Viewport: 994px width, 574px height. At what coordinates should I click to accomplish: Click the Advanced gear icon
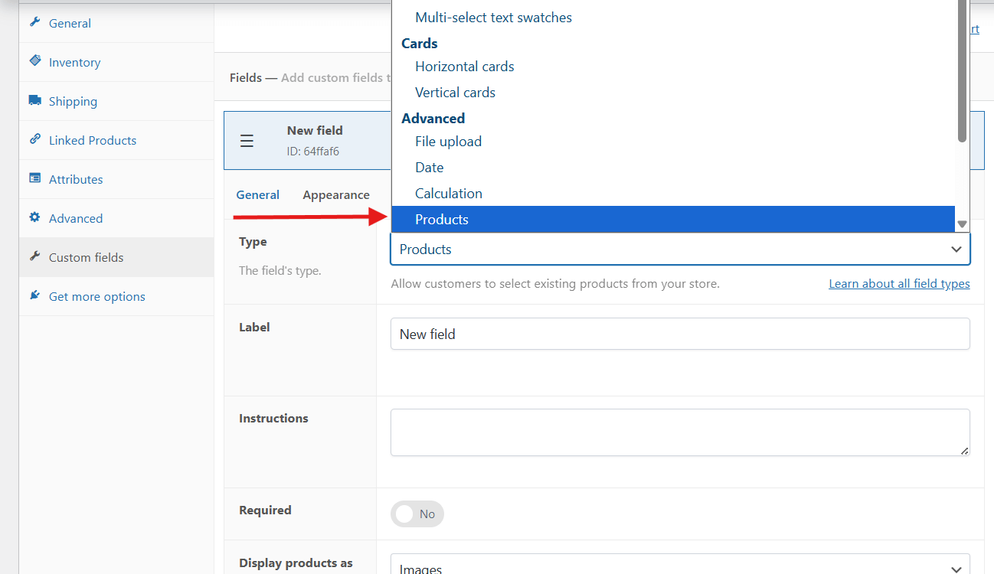[34, 217]
